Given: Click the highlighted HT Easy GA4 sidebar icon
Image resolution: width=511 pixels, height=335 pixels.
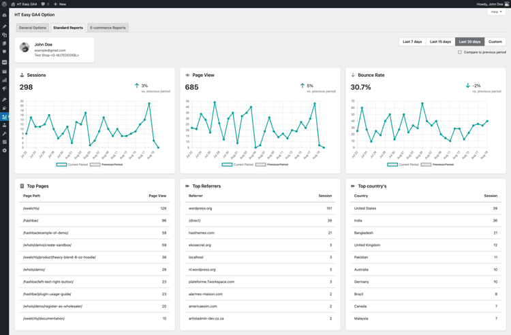Looking at the screenshot, I should click(5, 117).
